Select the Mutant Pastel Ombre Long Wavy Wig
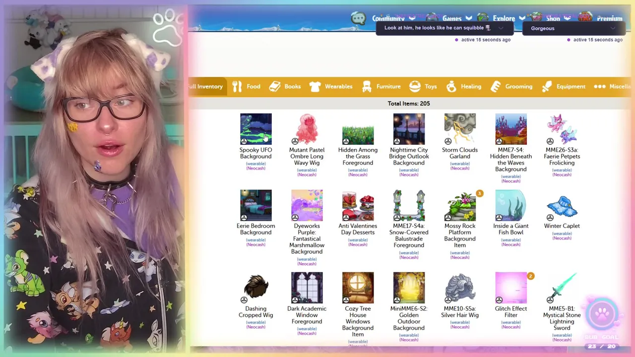This screenshot has width=635, height=357. (307, 129)
